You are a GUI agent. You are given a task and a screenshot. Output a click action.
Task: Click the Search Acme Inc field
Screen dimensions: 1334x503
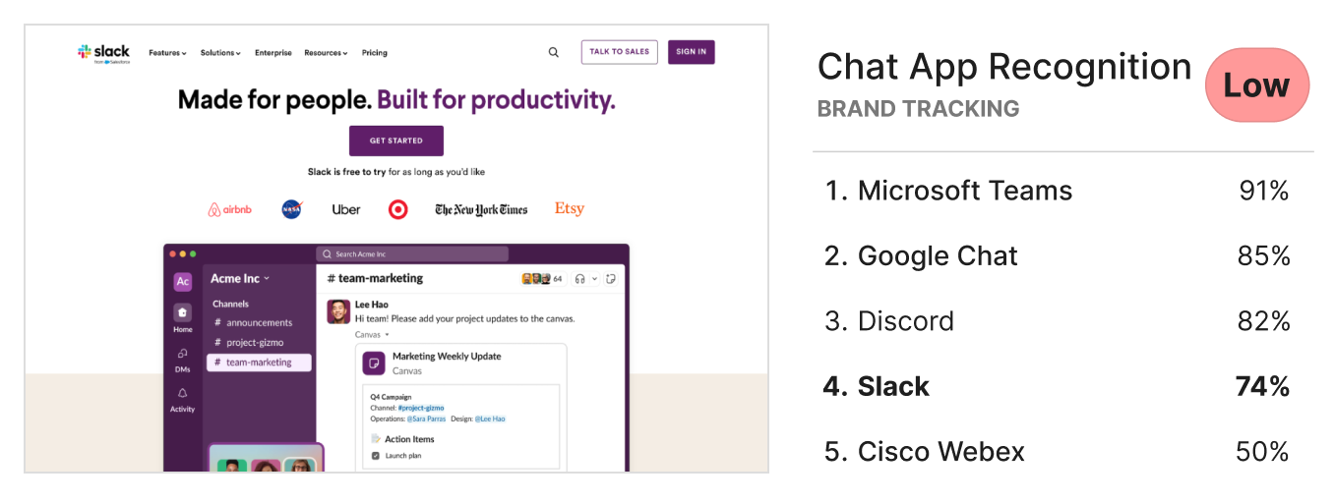coord(412,253)
